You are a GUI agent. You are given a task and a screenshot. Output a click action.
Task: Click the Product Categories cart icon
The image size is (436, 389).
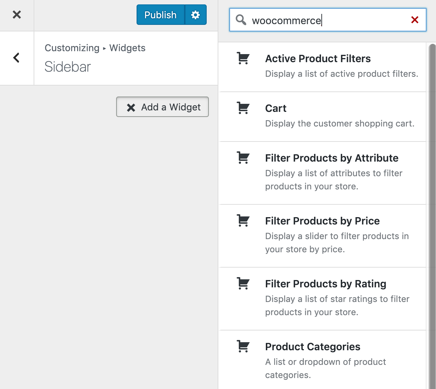click(243, 347)
